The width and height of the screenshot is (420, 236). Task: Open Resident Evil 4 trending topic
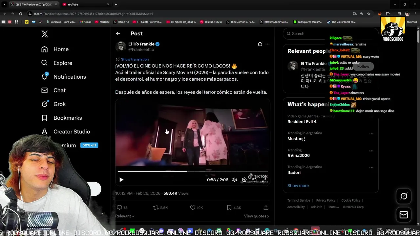tap(302, 122)
